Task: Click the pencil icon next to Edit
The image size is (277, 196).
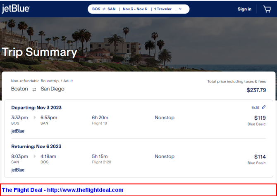Action: click(264, 107)
